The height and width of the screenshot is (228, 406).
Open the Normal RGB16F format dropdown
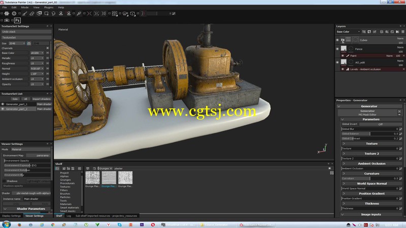click(x=37, y=68)
